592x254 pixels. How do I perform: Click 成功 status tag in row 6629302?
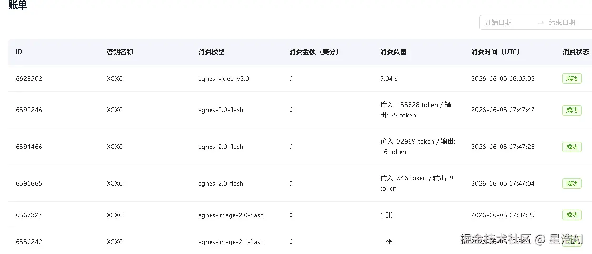[572, 78]
